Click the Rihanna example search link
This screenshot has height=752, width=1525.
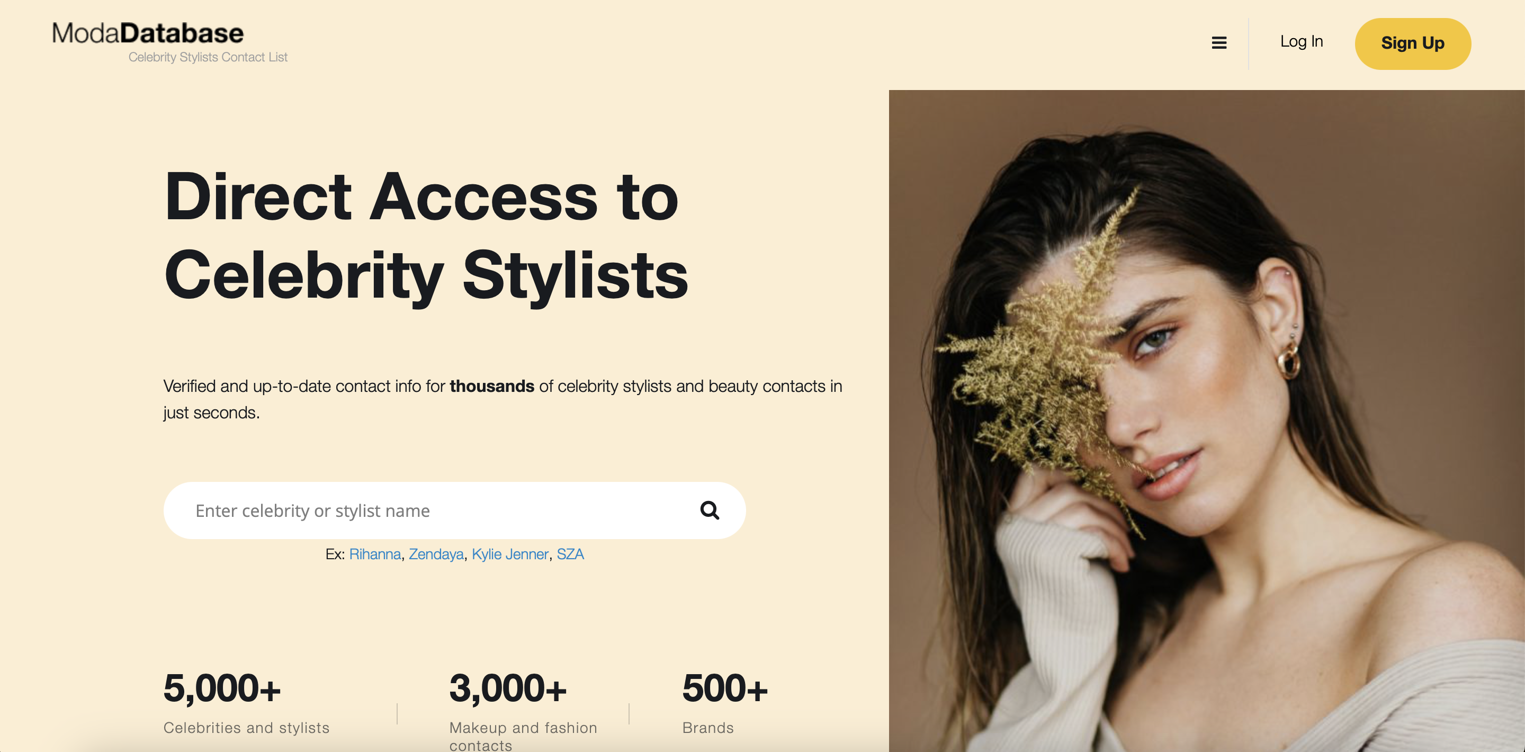point(374,554)
